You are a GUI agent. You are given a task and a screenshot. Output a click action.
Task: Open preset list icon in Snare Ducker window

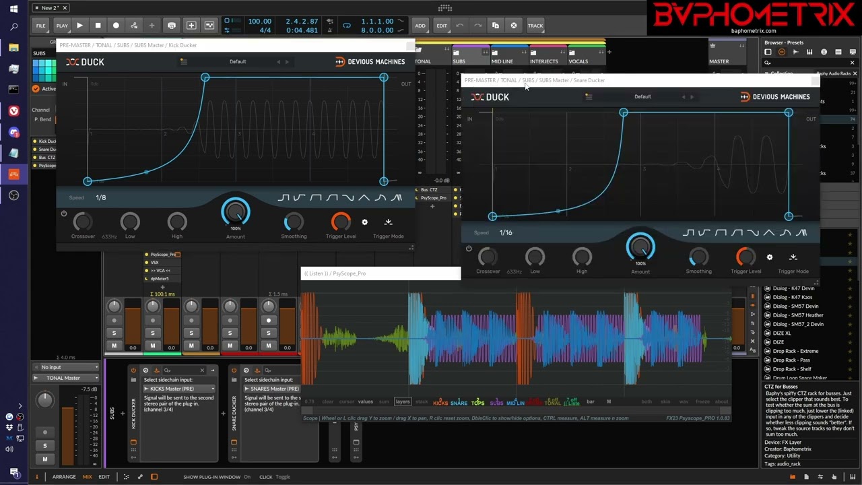[588, 96]
